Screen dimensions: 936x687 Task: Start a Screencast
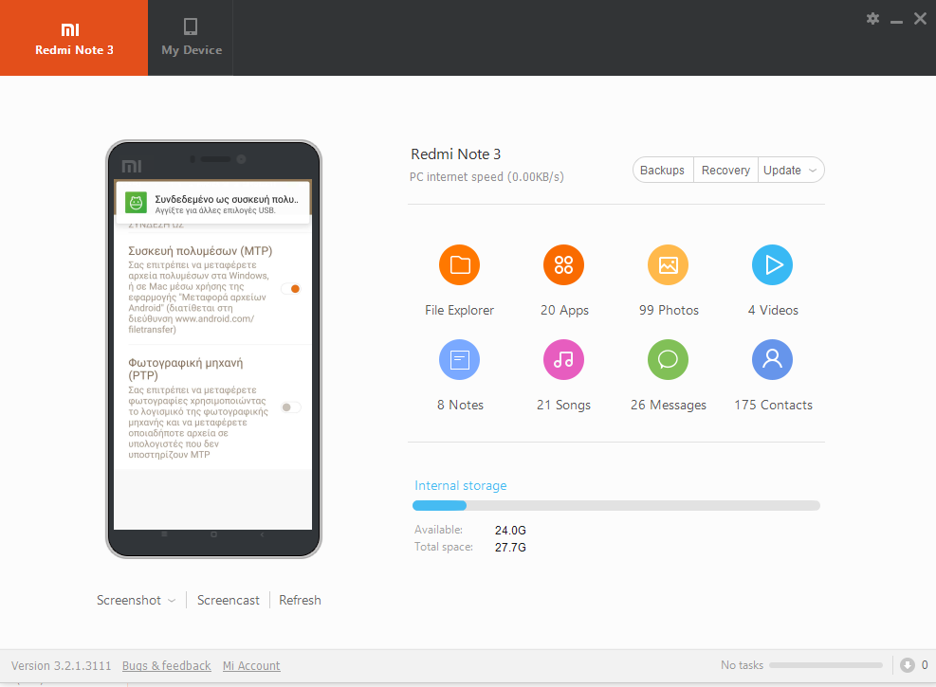tap(228, 600)
